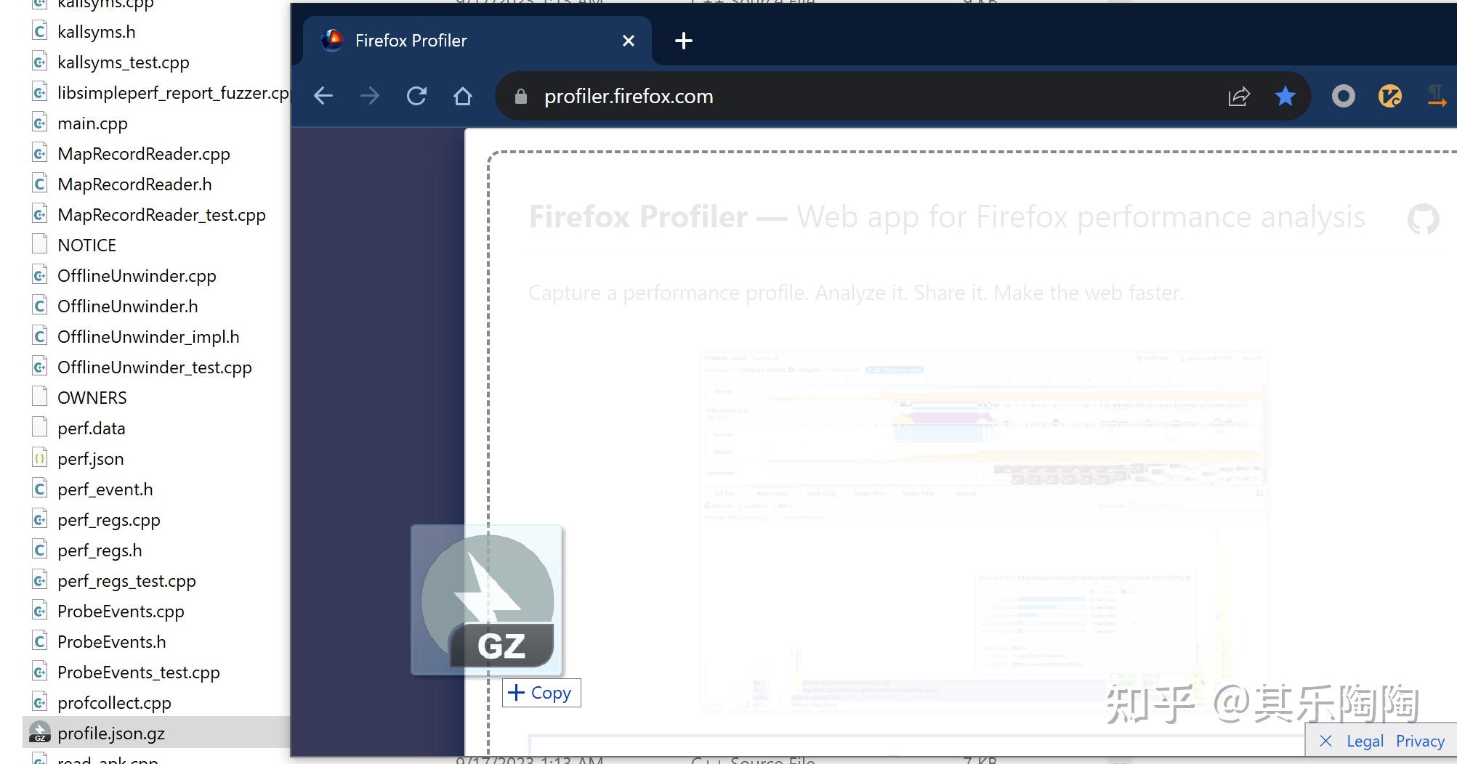Select profile.json.gz in the file list
Screen dimensions: 1457x764
point(111,733)
